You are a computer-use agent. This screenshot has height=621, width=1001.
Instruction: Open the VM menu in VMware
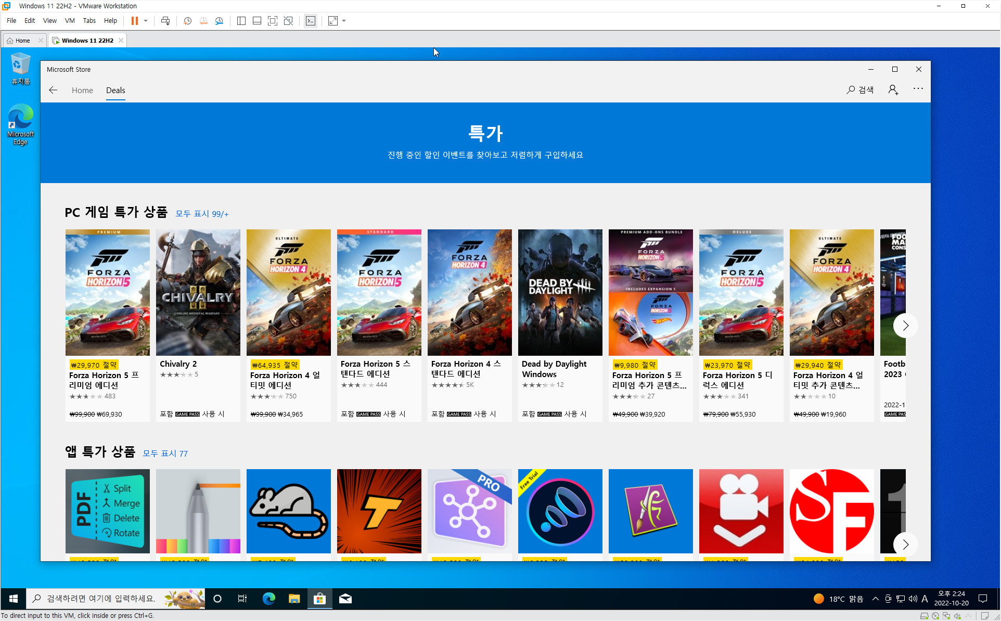click(69, 21)
